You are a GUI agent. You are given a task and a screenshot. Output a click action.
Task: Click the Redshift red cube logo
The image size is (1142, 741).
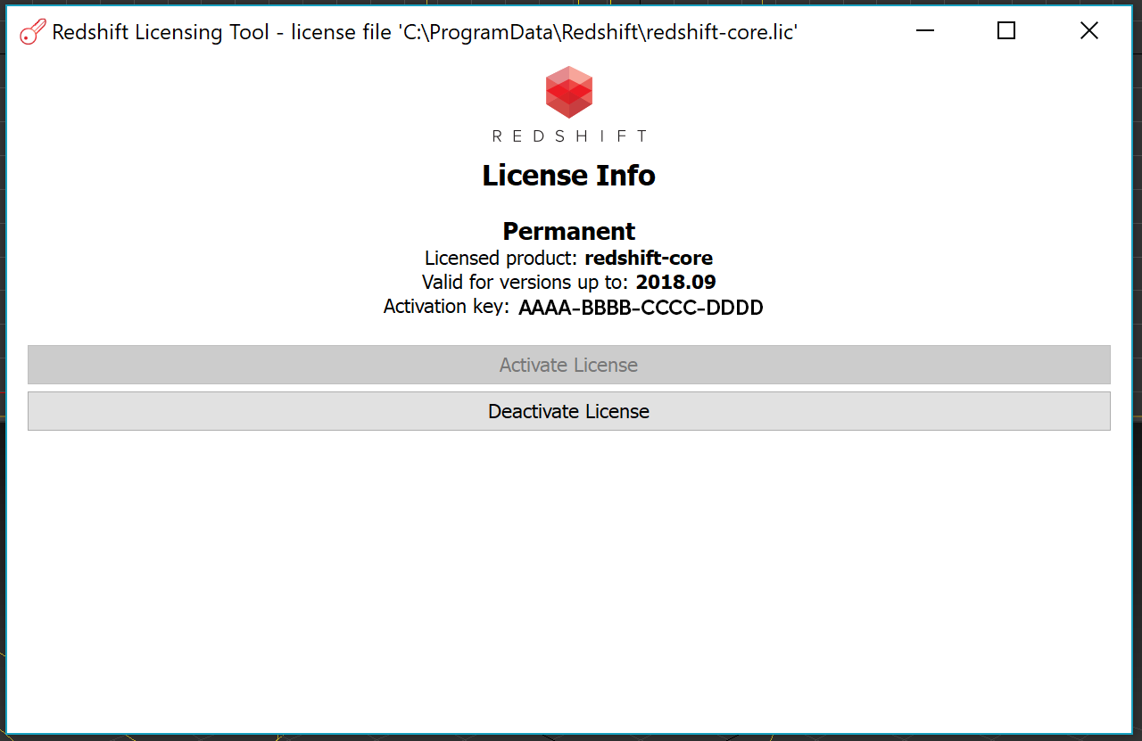pos(569,92)
